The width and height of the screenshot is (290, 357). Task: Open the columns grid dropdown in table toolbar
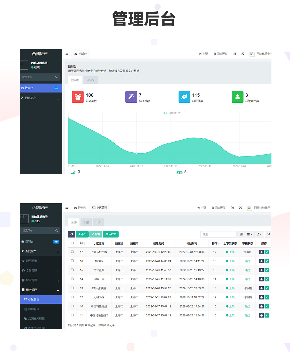tap(249, 234)
